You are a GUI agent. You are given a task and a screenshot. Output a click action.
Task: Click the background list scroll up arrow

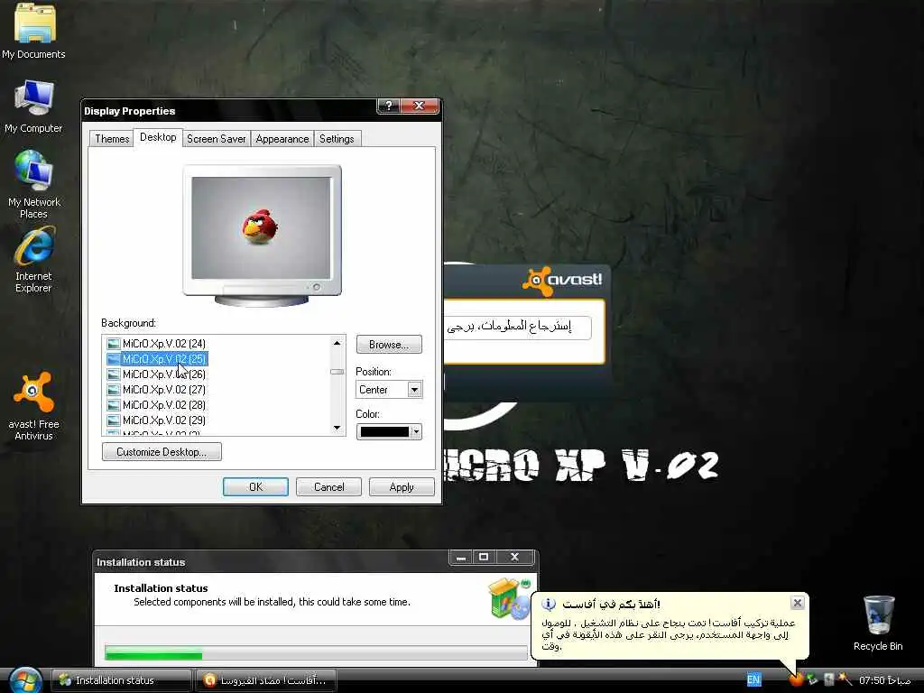tap(337, 343)
